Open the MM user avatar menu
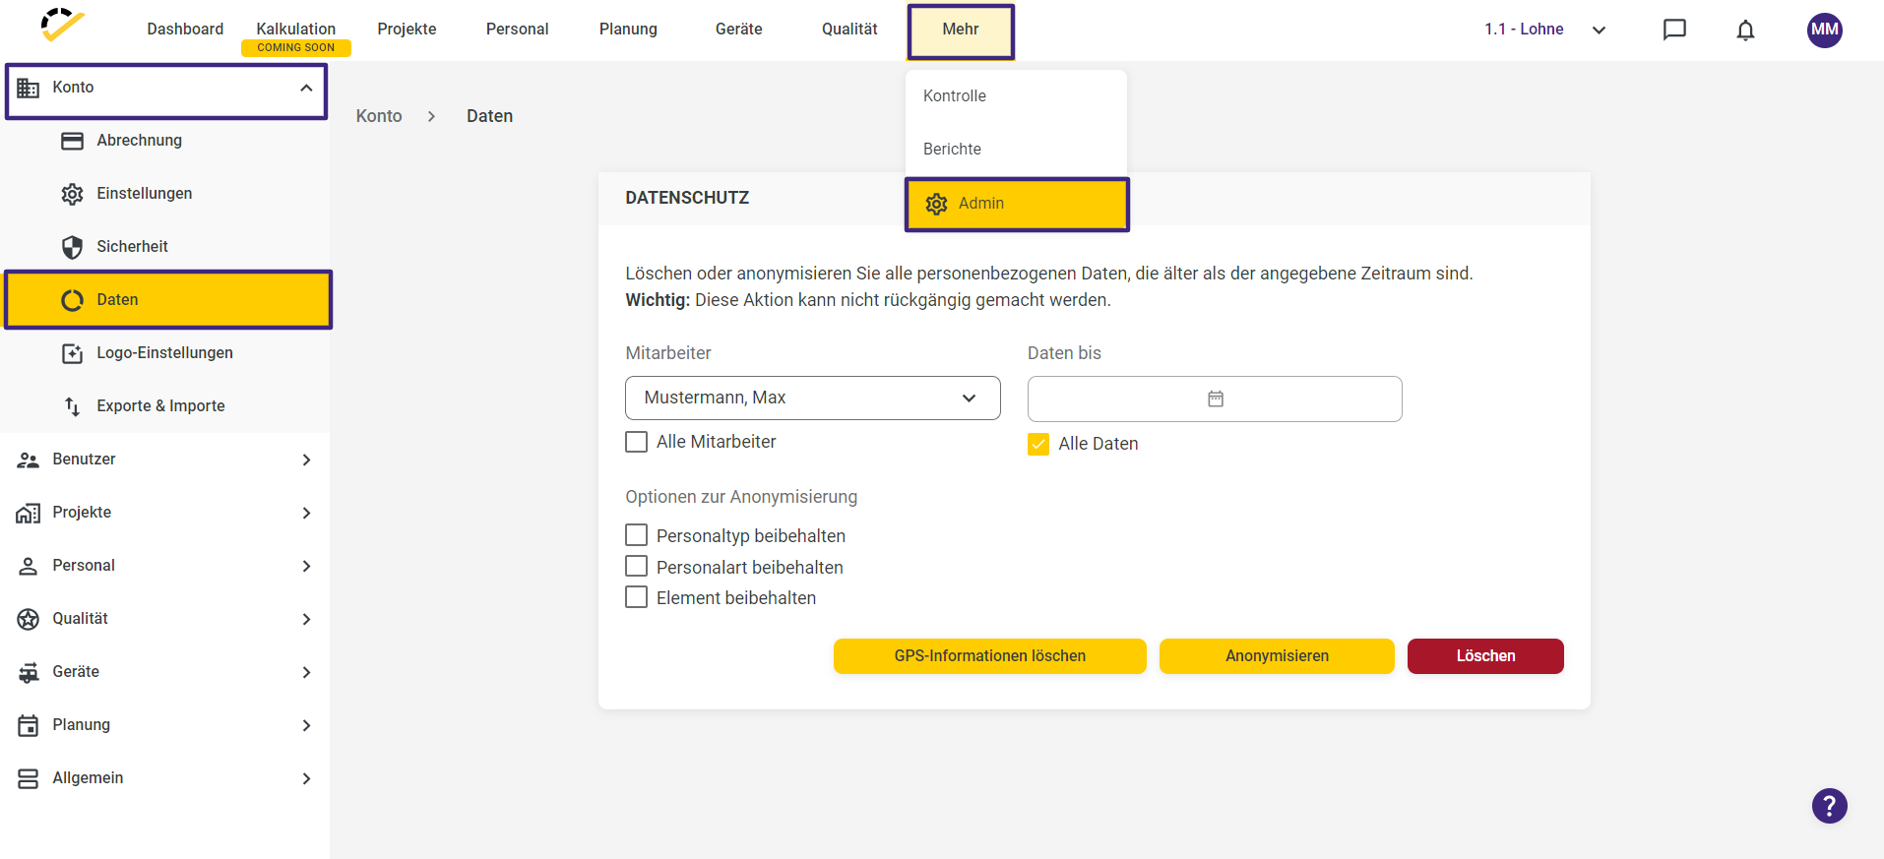 click(x=1824, y=30)
